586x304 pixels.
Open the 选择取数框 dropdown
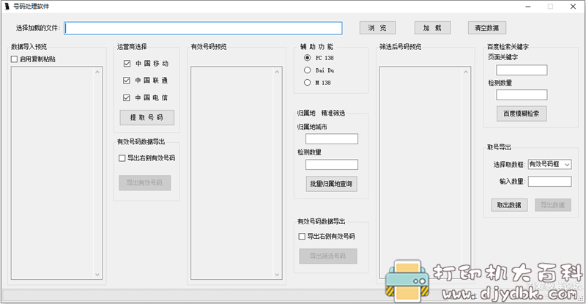coord(550,164)
